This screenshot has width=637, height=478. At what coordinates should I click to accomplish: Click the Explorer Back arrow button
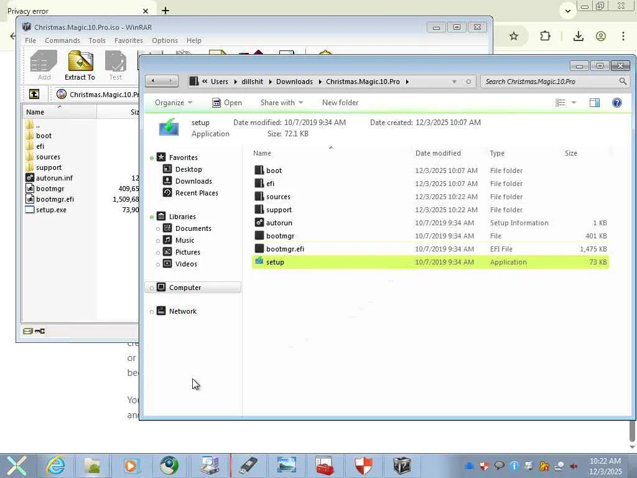tap(154, 82)
